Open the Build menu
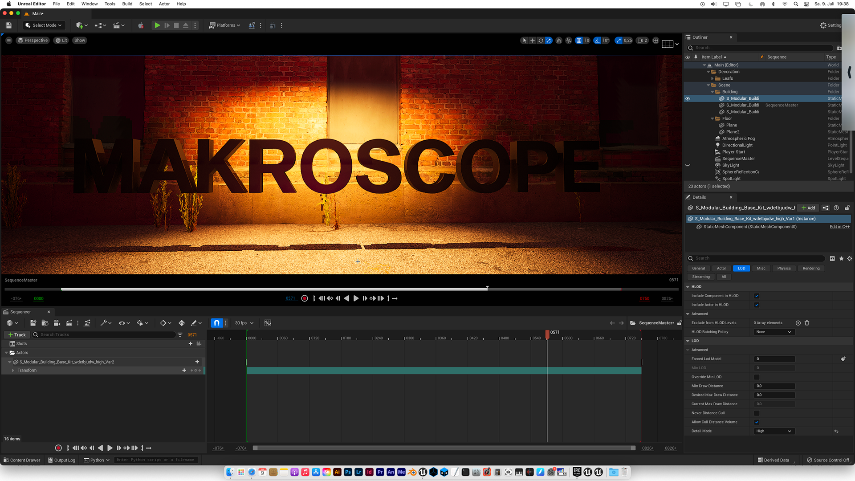 coord(127,4)
